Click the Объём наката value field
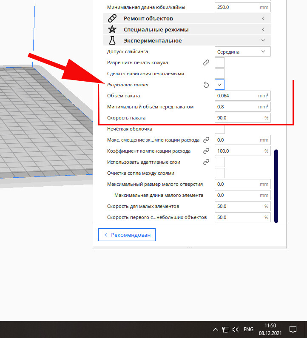The height and width of the screenshot is (338, 307). click(x=242, y=96)
